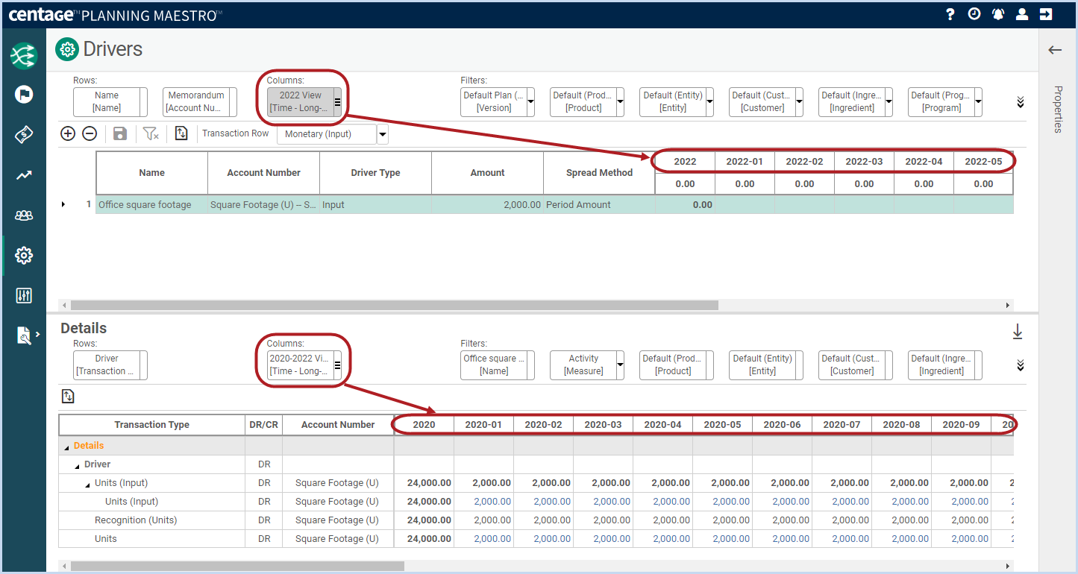Click the Drivers grid scroll right arrow
This screenshot has width=1078, height=574.
tap(1008, 305)
